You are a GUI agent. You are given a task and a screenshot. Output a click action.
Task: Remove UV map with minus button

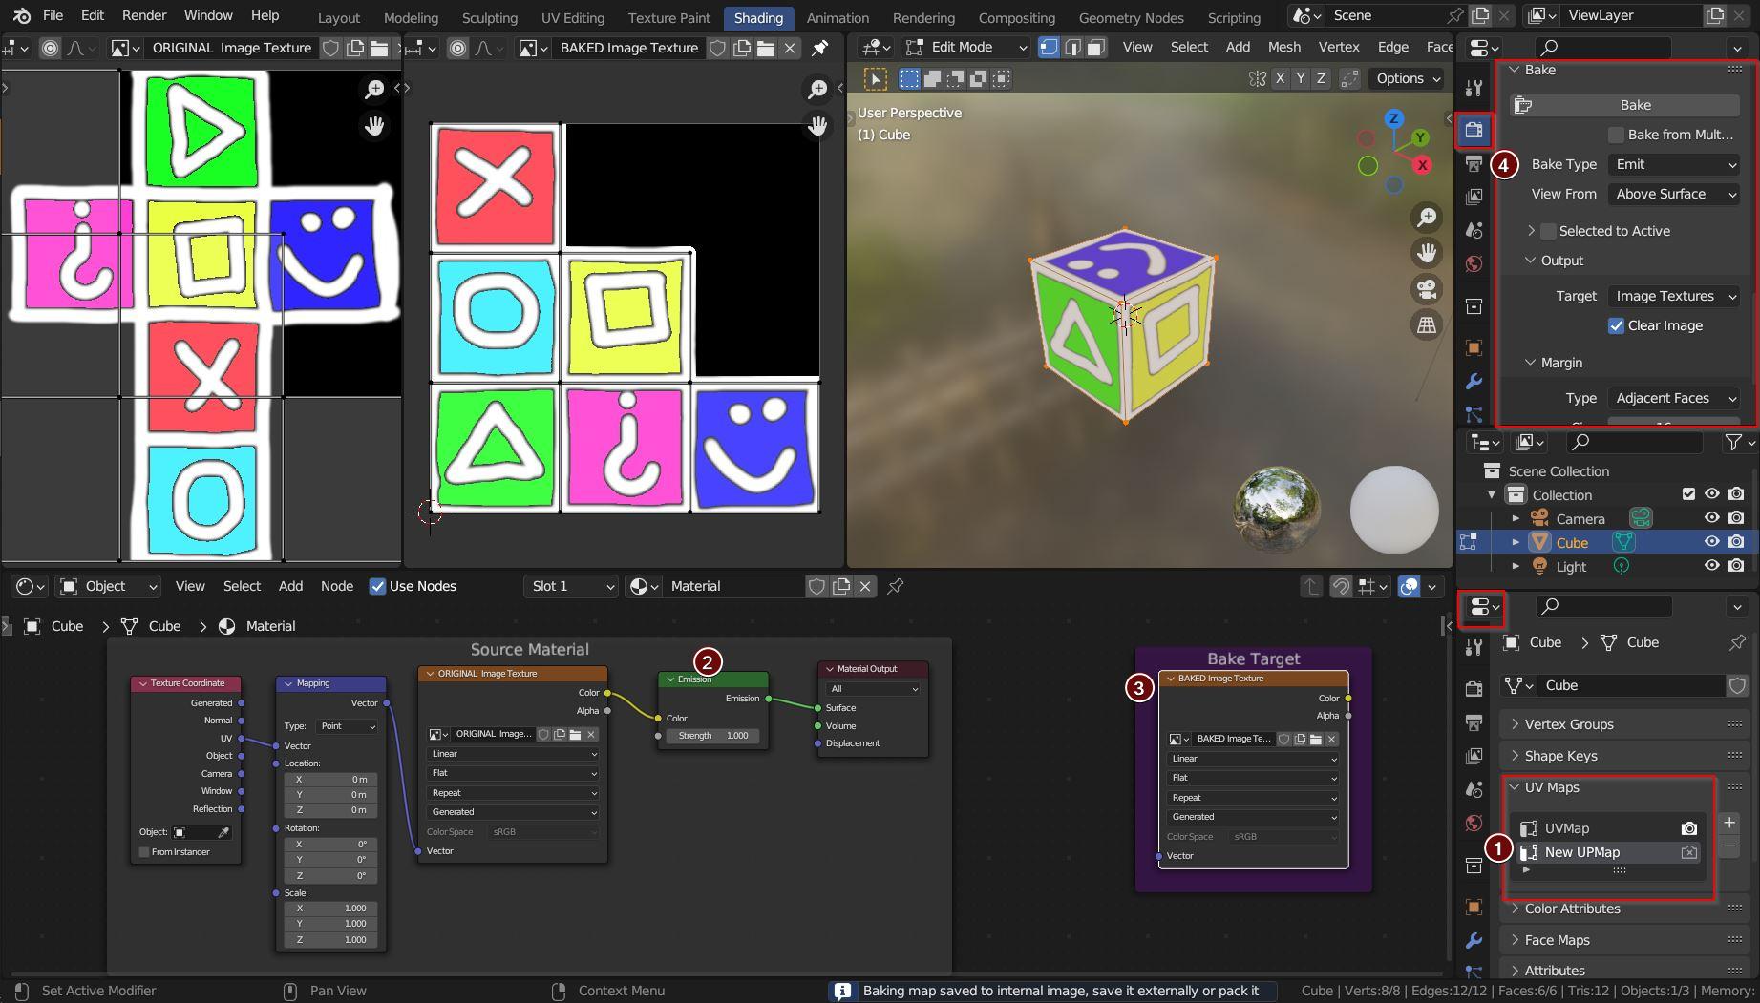pos(1729,846)
